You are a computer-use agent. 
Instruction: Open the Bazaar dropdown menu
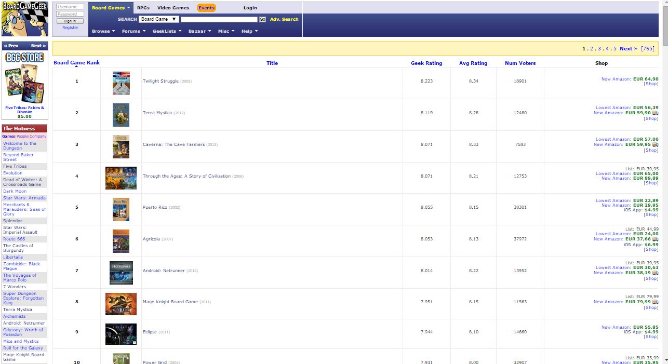(x=199, y=31)
